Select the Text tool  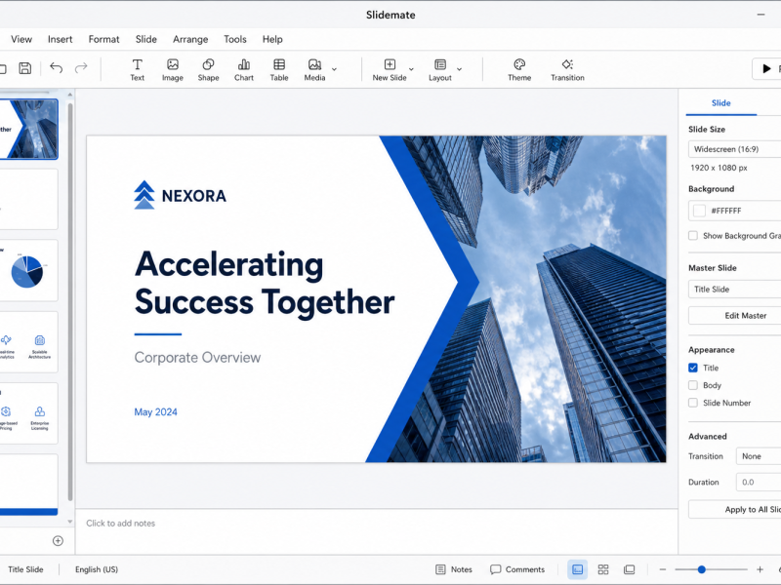137,69
